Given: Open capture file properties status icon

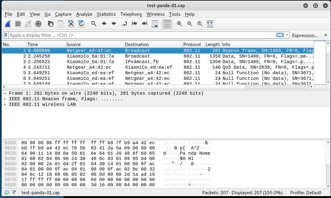Looking at the screenshot, I should coord(14,192).
